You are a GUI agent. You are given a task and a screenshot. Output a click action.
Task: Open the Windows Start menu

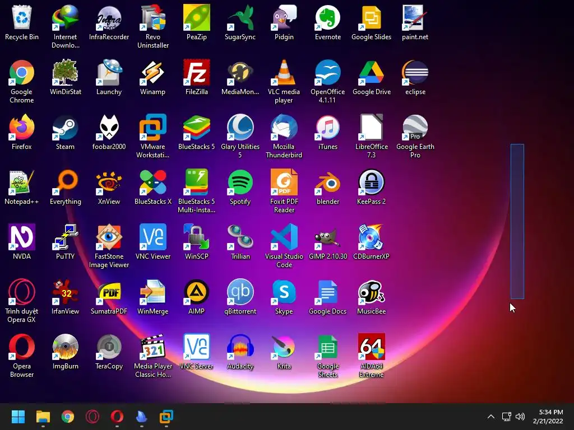click(x=18, y=417)
